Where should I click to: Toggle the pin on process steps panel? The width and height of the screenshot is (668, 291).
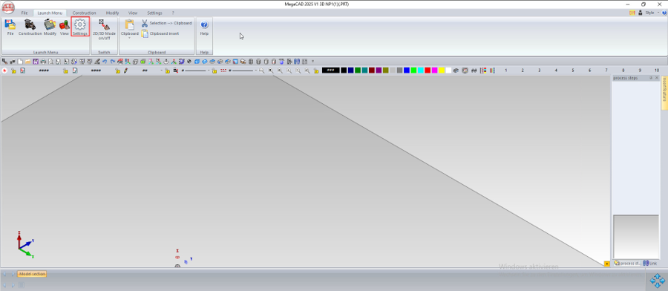[650, 78]
